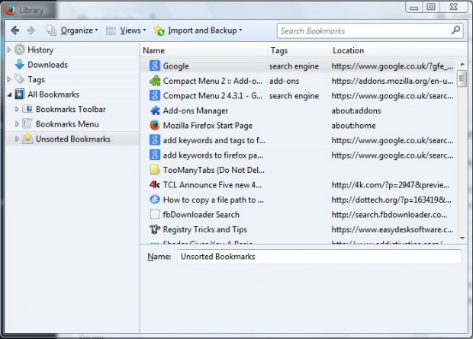
Task: Go forward with the right arrow
Action: tap(31, 30)
